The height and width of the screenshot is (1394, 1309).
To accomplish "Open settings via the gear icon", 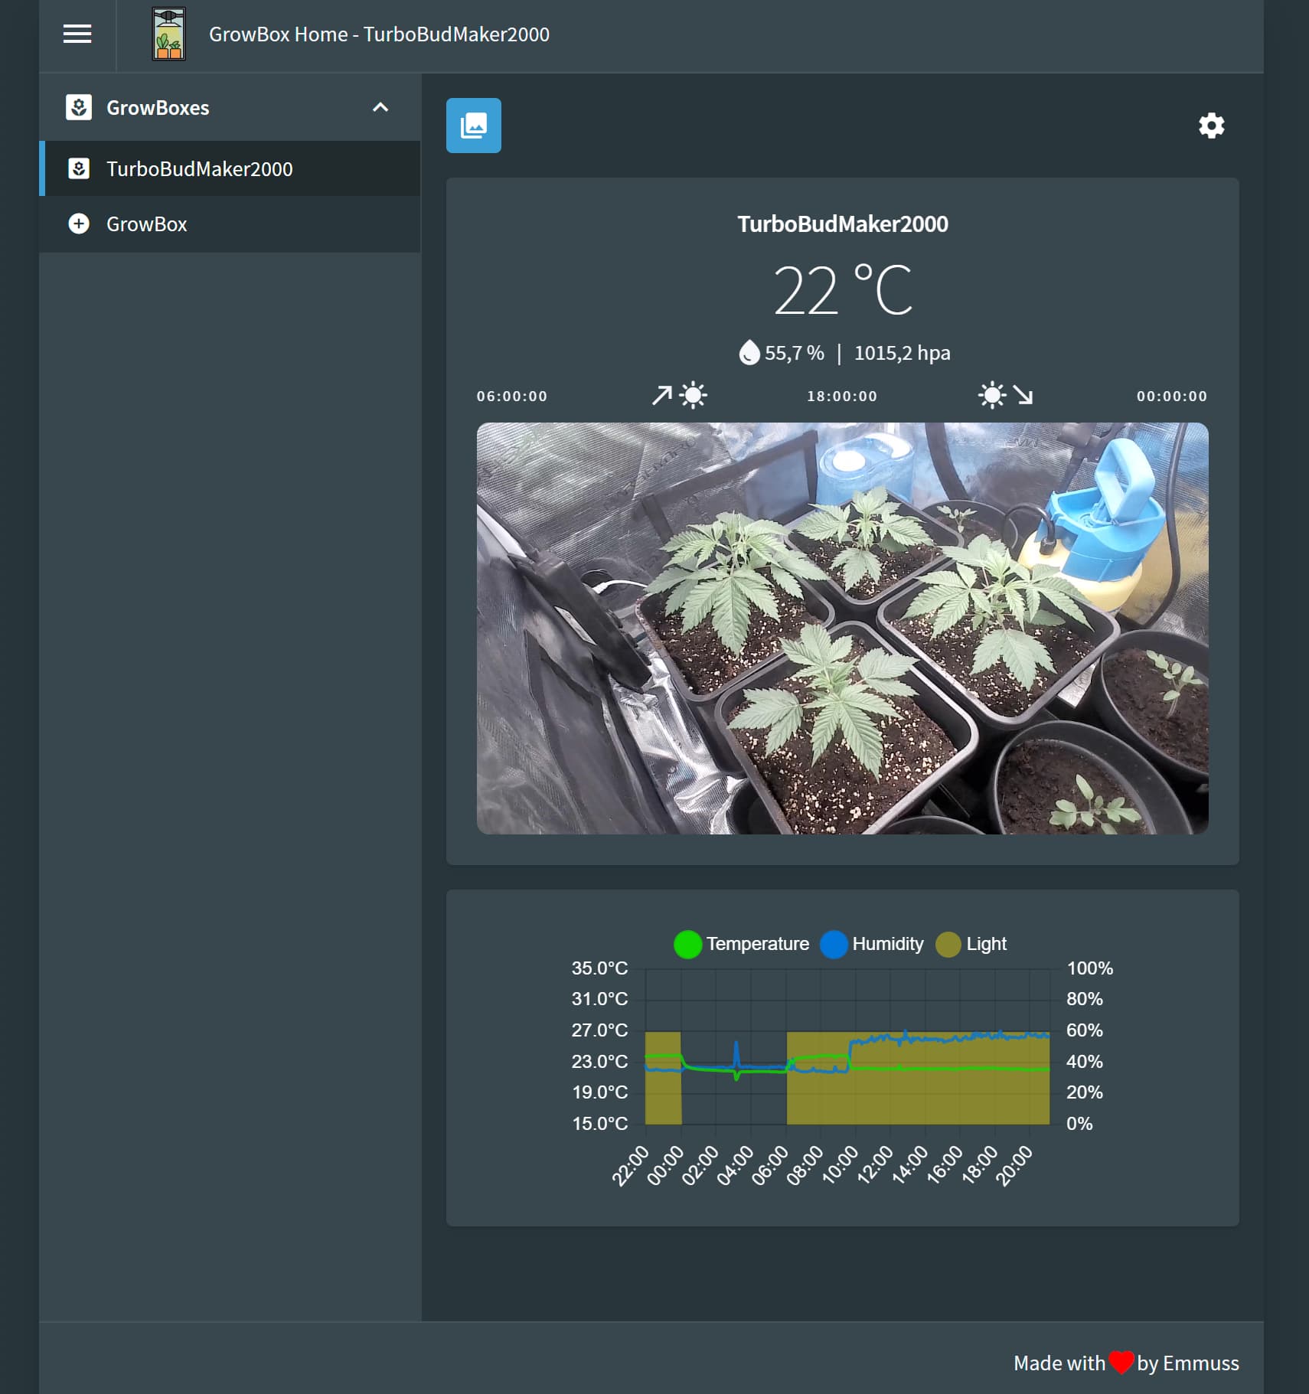I will 1211,126.
